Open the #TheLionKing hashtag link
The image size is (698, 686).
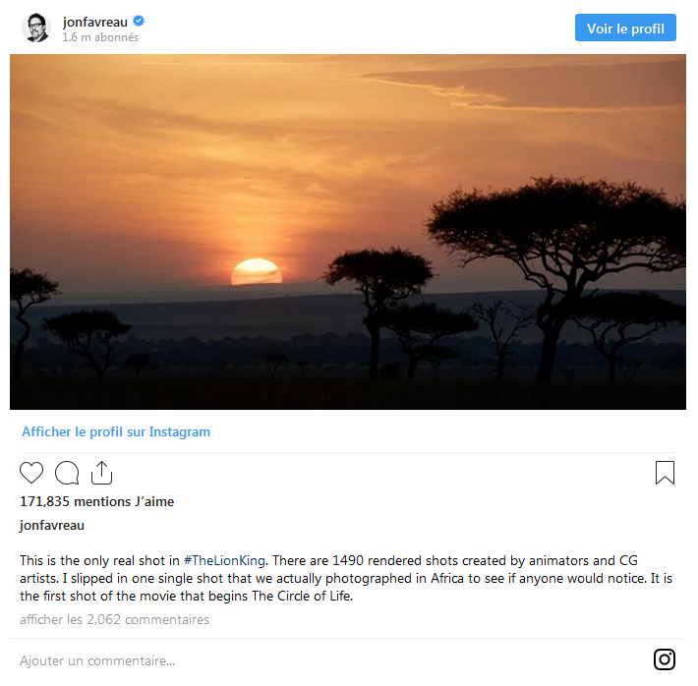[x=224, y=560]
